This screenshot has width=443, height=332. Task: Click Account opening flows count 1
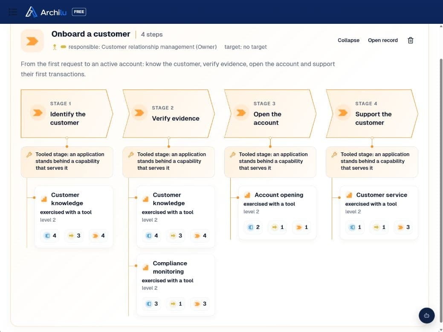point(278,227)
